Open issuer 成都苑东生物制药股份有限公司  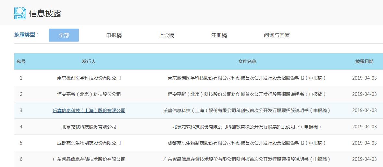(x=89, y=143)
